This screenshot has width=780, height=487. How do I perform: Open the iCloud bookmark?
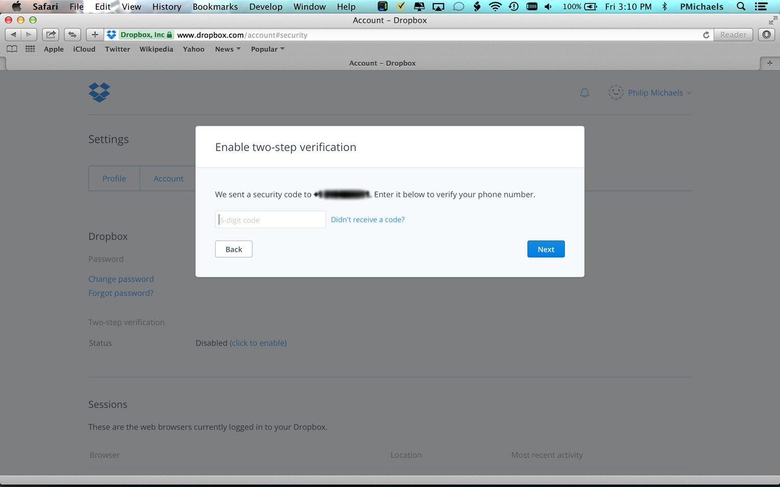coord(84,49)
